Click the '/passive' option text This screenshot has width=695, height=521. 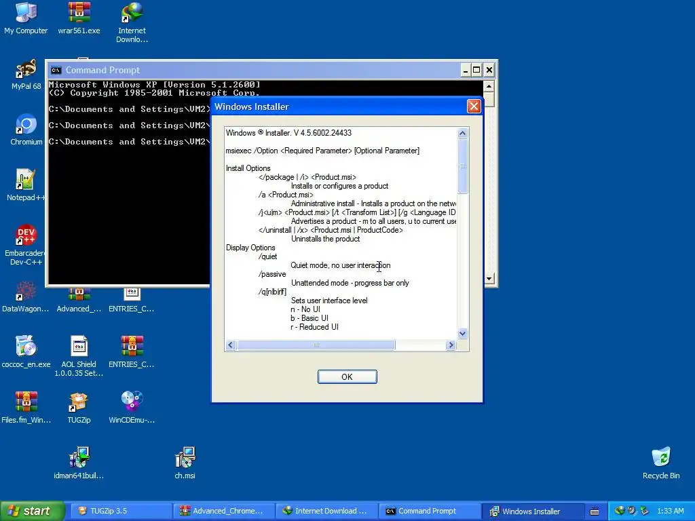coord(272,274)
